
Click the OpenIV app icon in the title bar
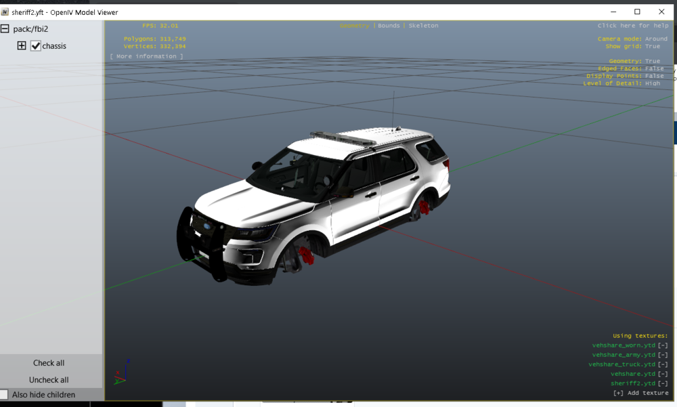click(5, 12)
